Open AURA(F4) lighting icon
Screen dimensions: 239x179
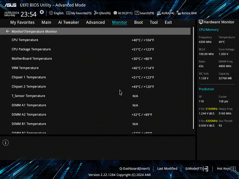(x=158, y=13)
